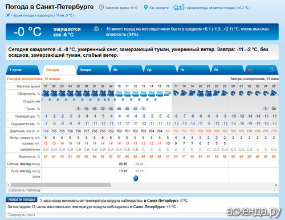Click the moon icon at hour 00 tomorrow

233,93
